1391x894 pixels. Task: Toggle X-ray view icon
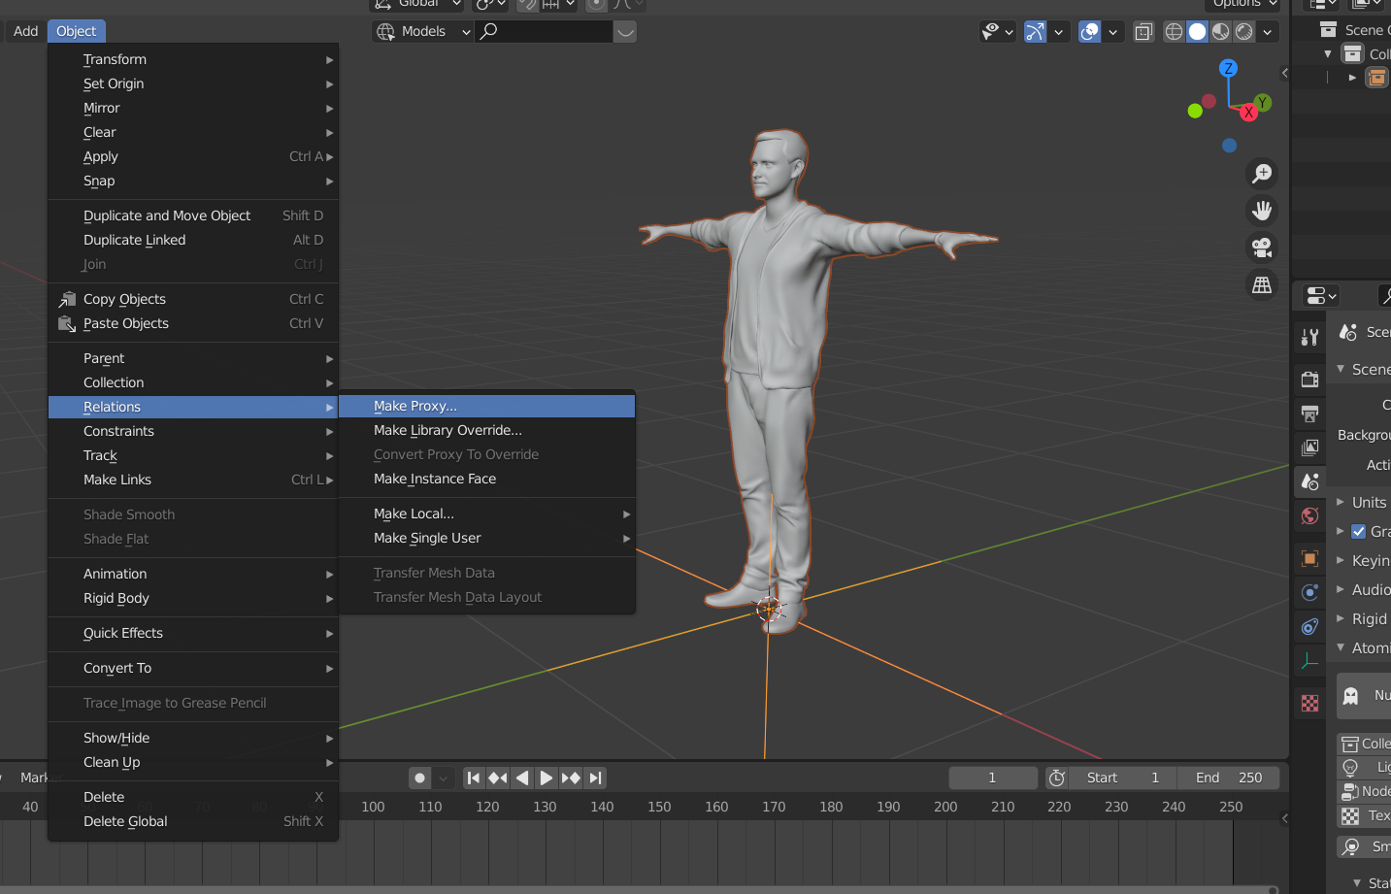point(1143,32)
